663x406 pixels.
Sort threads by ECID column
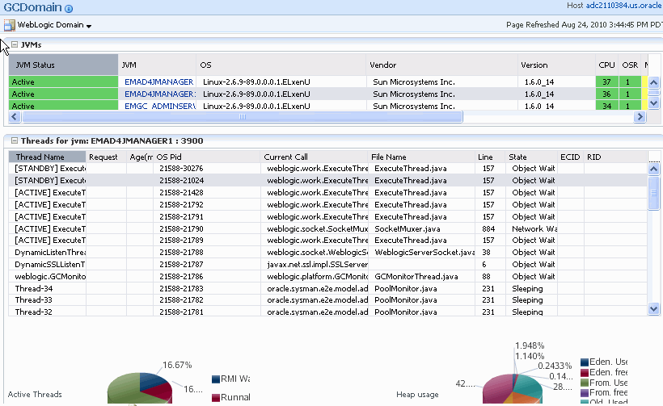pyautogui.click(x=570, y=157)
